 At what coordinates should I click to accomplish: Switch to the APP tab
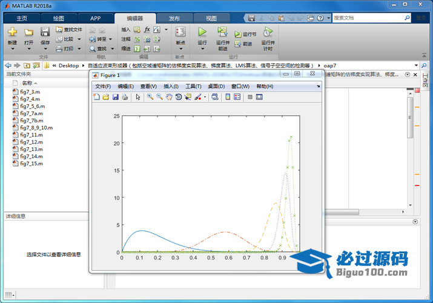95,19
